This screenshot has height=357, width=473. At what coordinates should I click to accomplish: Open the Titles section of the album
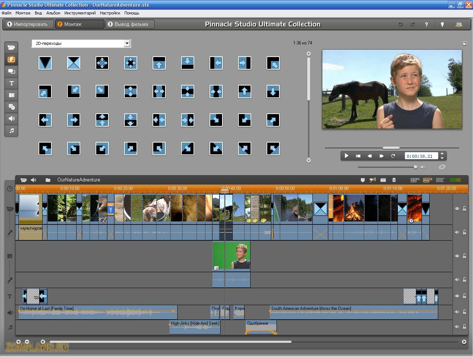tap(11, 83)
